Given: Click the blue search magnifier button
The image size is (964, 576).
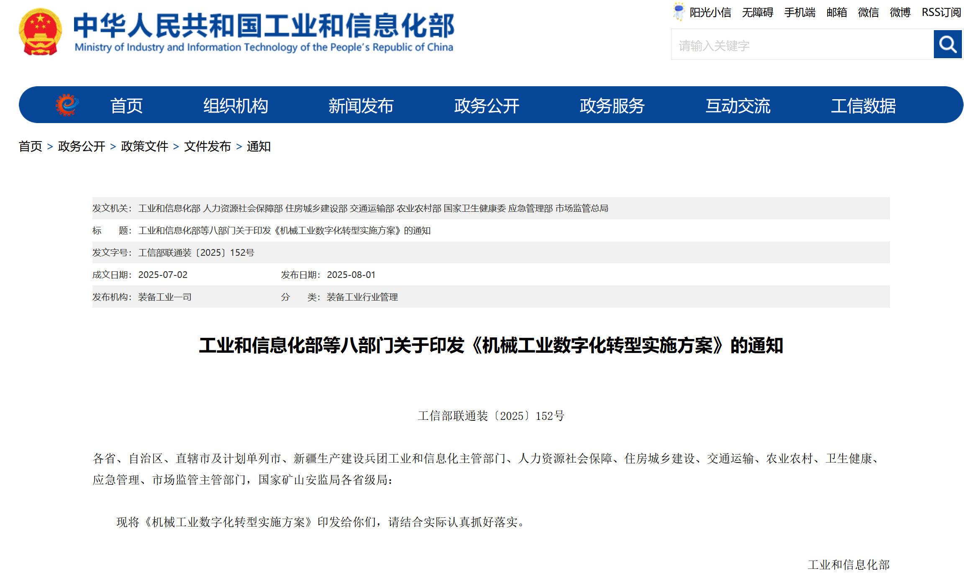Looking at the screenshot, I should click(x=948, y=44).
